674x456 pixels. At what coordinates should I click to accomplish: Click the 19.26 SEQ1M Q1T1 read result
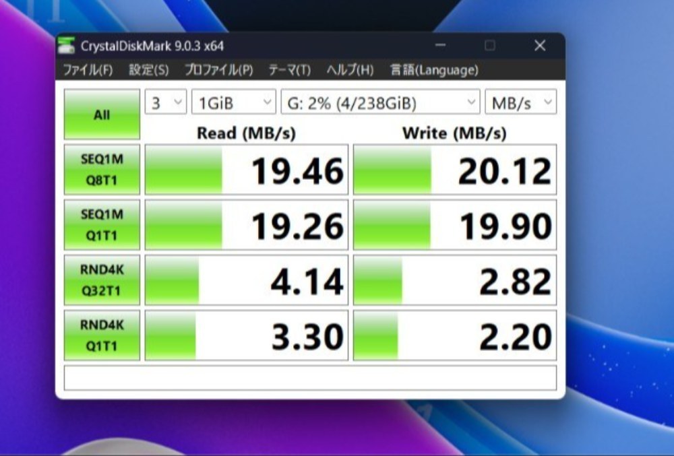246,225
